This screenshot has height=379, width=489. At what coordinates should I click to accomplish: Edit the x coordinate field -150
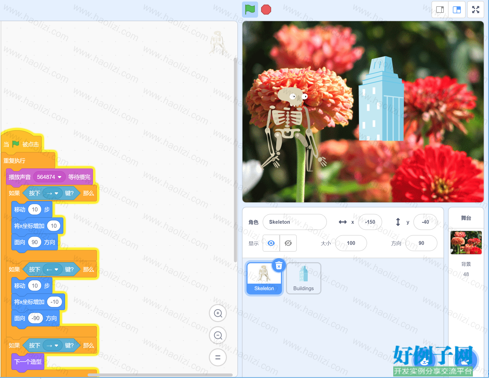point(370,222)
